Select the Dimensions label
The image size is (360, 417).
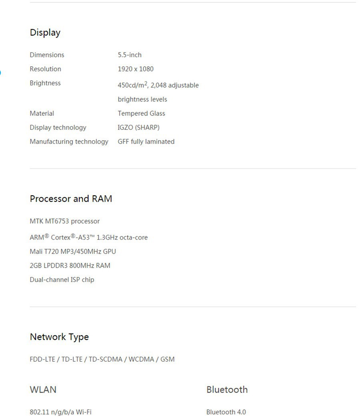click(47, 55)
